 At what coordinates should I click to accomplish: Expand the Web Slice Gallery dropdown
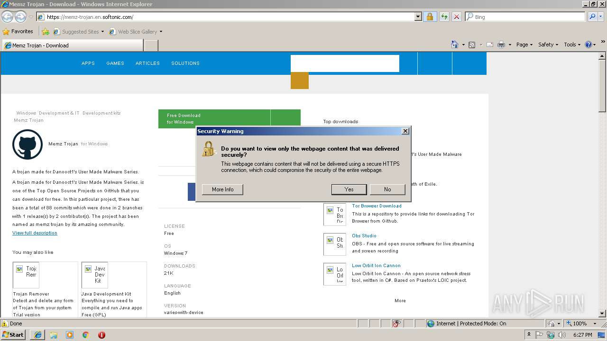coord(161,32)
